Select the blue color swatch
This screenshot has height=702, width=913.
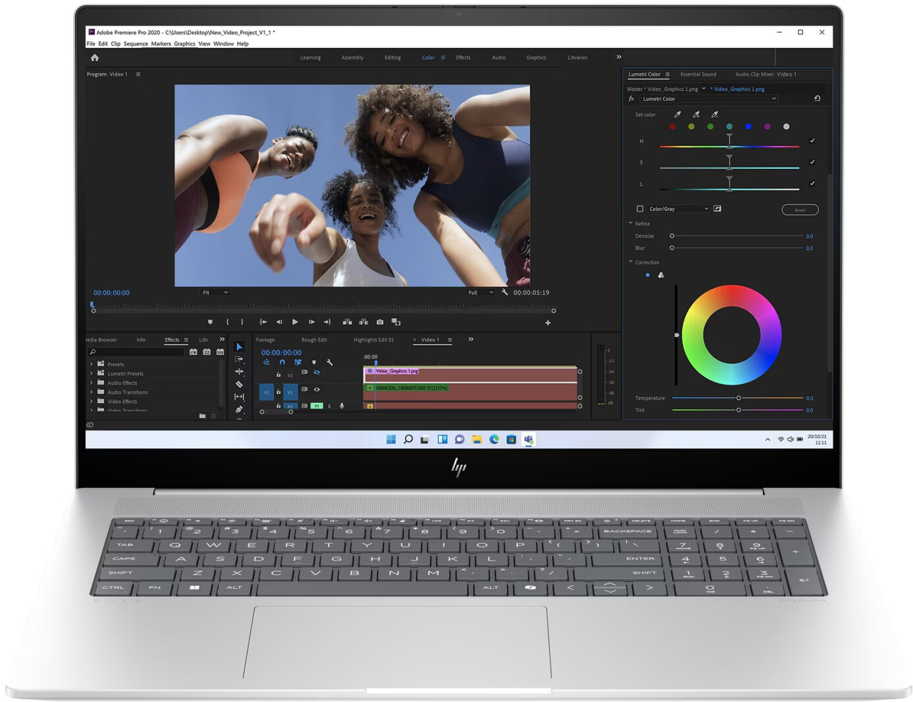748,126
